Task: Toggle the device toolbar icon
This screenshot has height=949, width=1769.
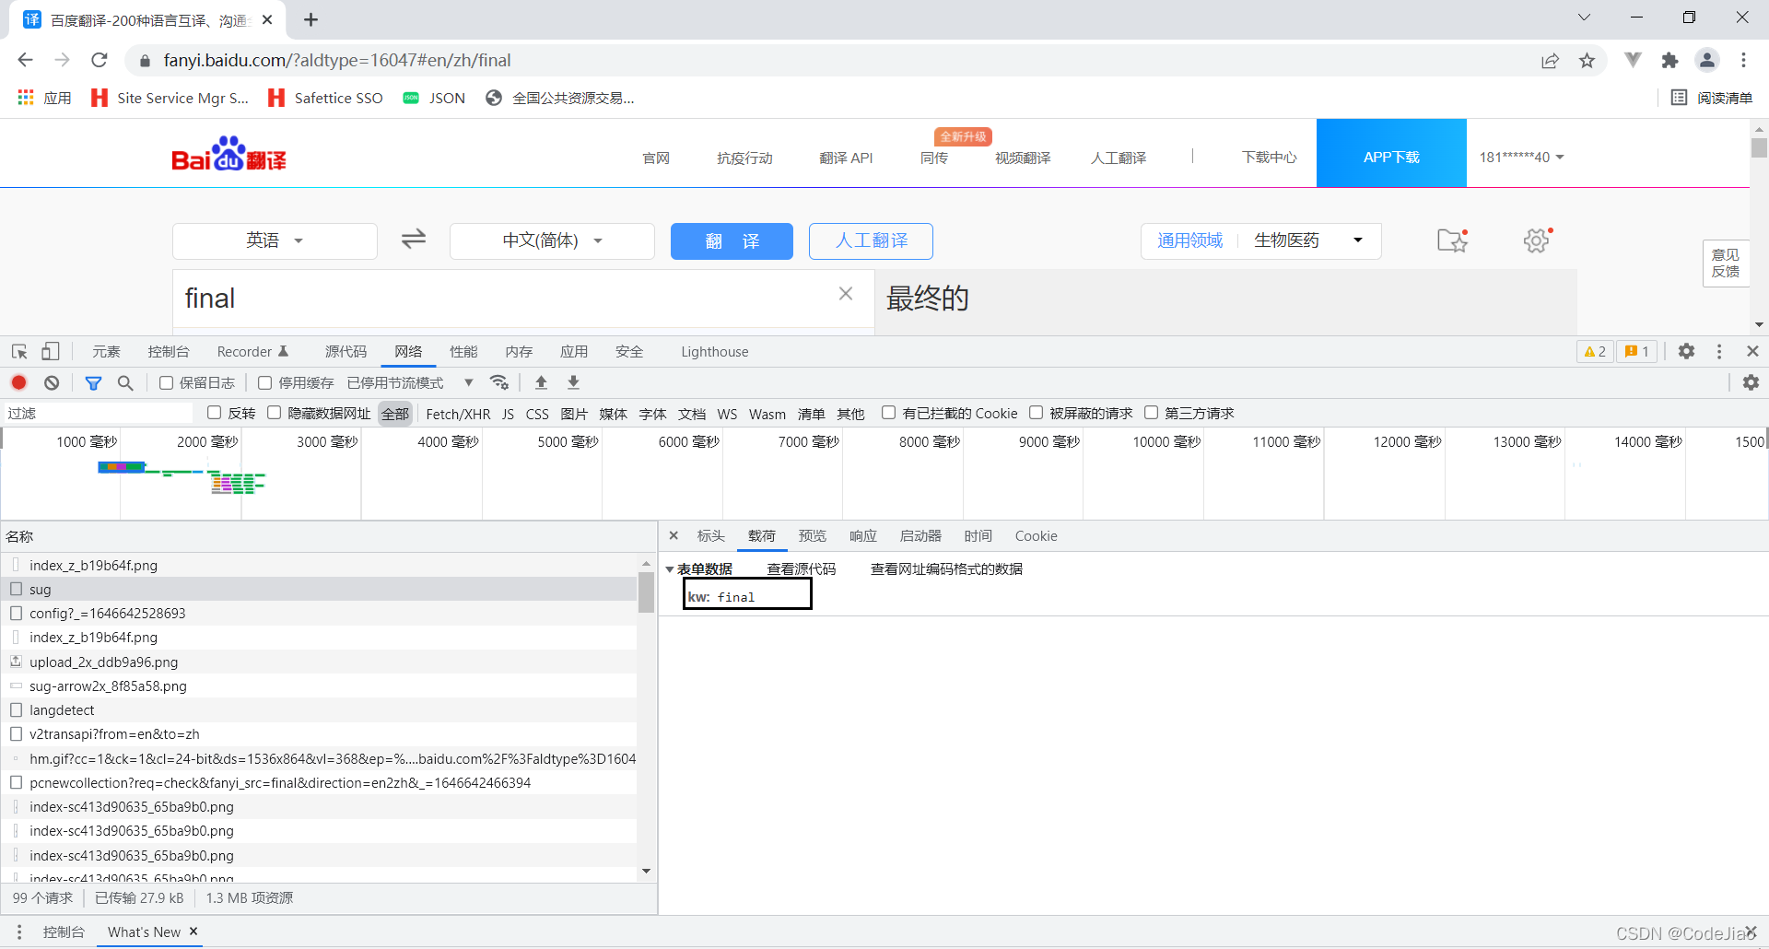Action: click(x=51, y=352)
